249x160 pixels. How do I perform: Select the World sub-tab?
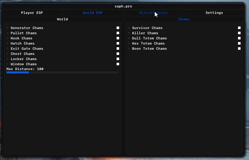click(x=62, y=19)
